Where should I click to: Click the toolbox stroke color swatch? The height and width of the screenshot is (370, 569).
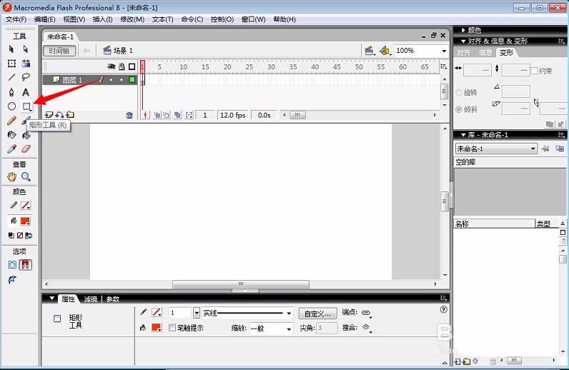pyautogui.click(x=25, y=205)
